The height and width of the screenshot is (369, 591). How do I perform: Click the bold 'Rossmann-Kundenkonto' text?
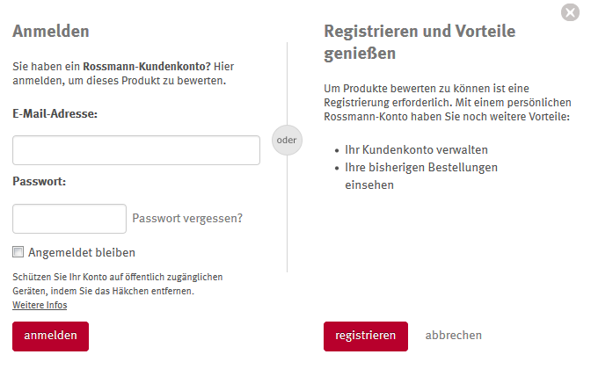(146, 66)
